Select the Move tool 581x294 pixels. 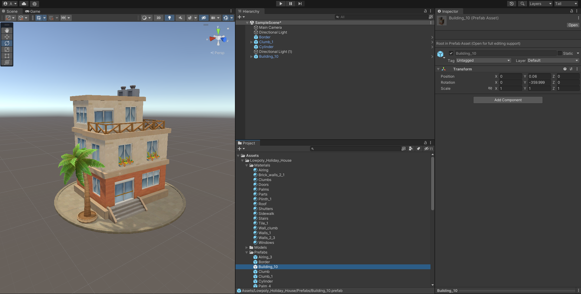click(x=7, y=37)
